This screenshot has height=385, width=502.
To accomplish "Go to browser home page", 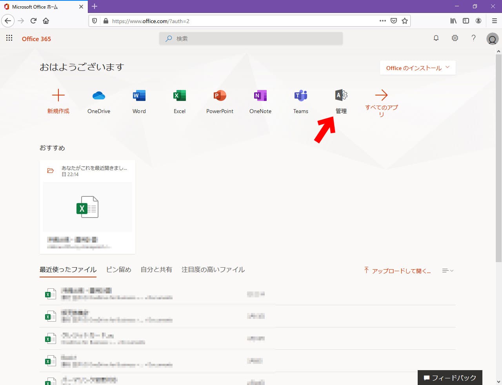I will coord(46,21).
